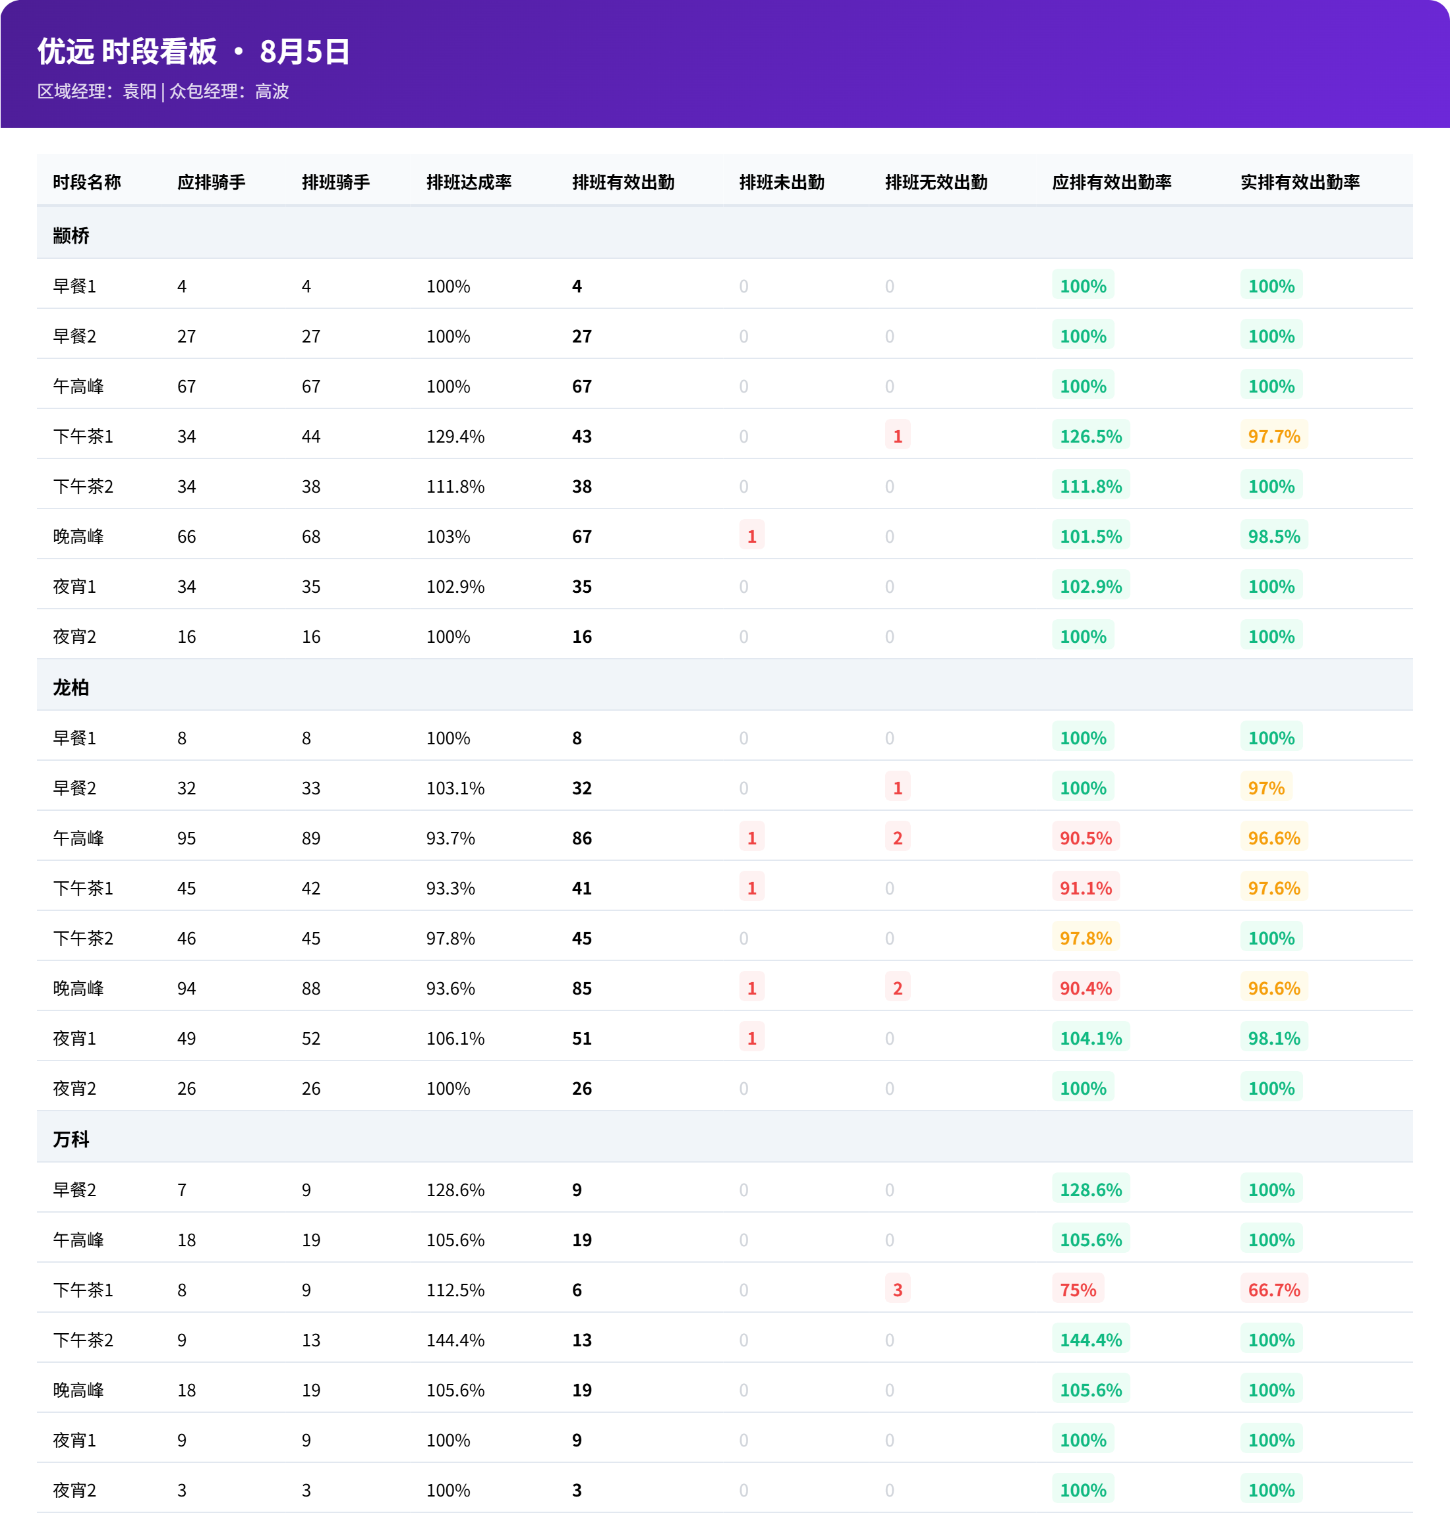
Task: Click the 103.1% achievement rate cell
Action: 455,788
